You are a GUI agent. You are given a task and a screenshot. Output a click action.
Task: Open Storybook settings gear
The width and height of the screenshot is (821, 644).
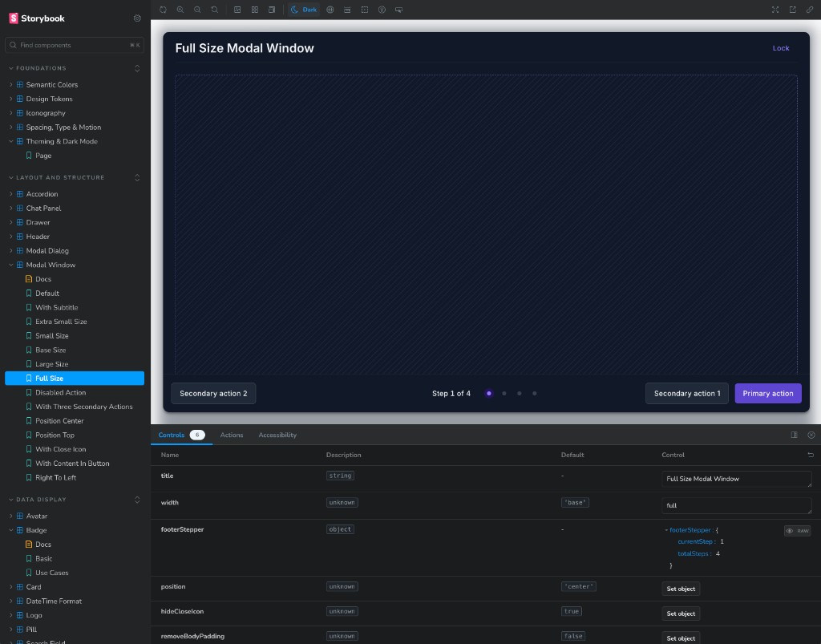click(137, 18)
